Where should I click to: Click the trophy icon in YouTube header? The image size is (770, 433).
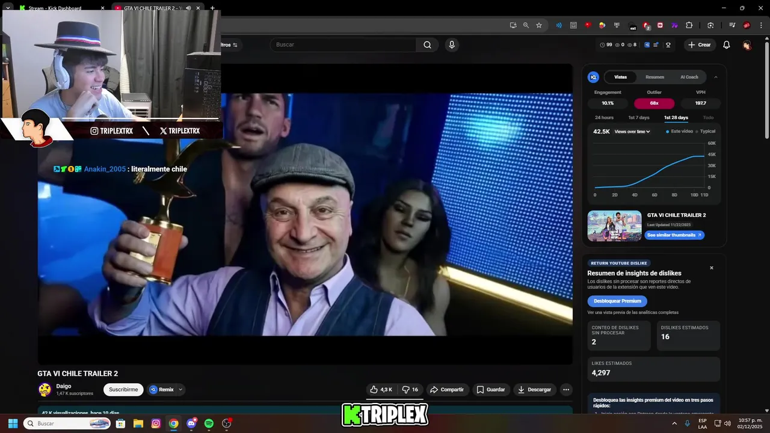668,45
